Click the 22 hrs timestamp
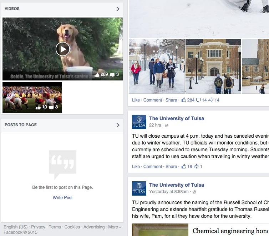The width and height of the screenshot is (269, 236). [x=155, y=125]
